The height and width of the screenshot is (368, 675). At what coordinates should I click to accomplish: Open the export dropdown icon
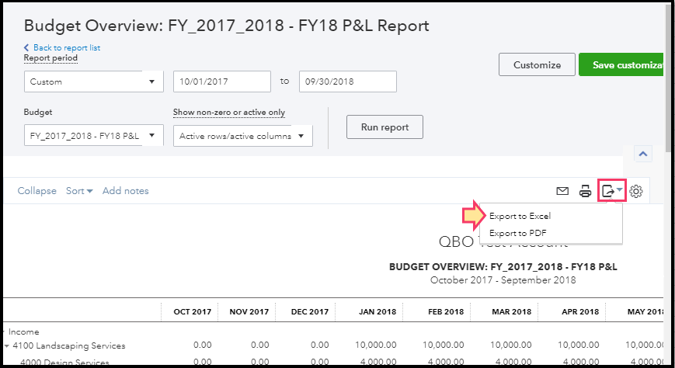[612, 191]
